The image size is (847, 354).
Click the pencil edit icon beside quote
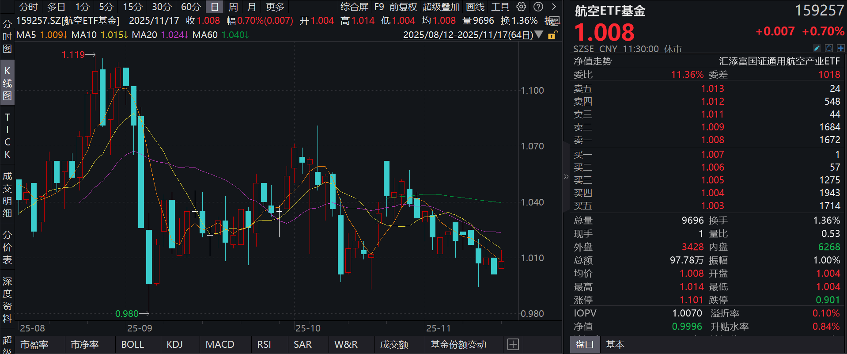pos(817,48)
